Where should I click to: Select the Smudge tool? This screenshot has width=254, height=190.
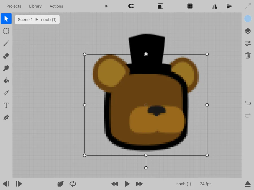click(x=6, y=68)
